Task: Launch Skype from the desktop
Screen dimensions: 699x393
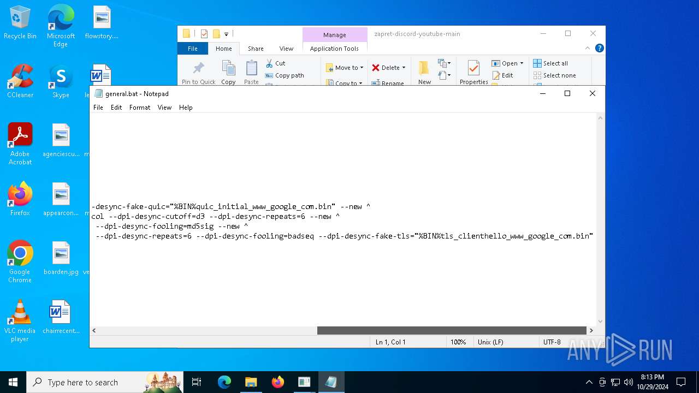Action: coord(61,81)
